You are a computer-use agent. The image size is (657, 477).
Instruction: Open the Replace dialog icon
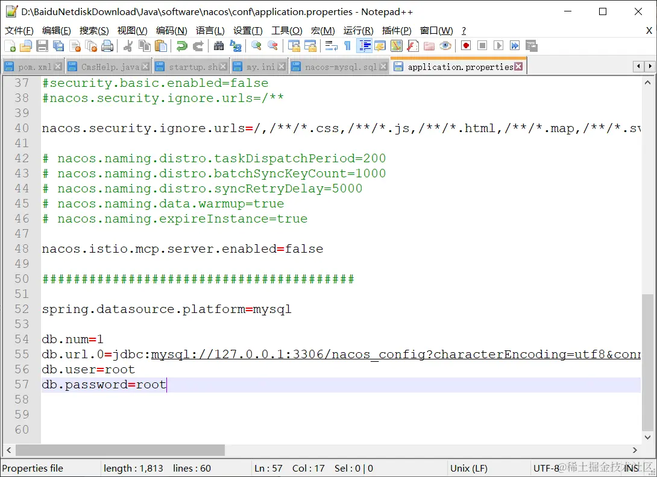236,46
